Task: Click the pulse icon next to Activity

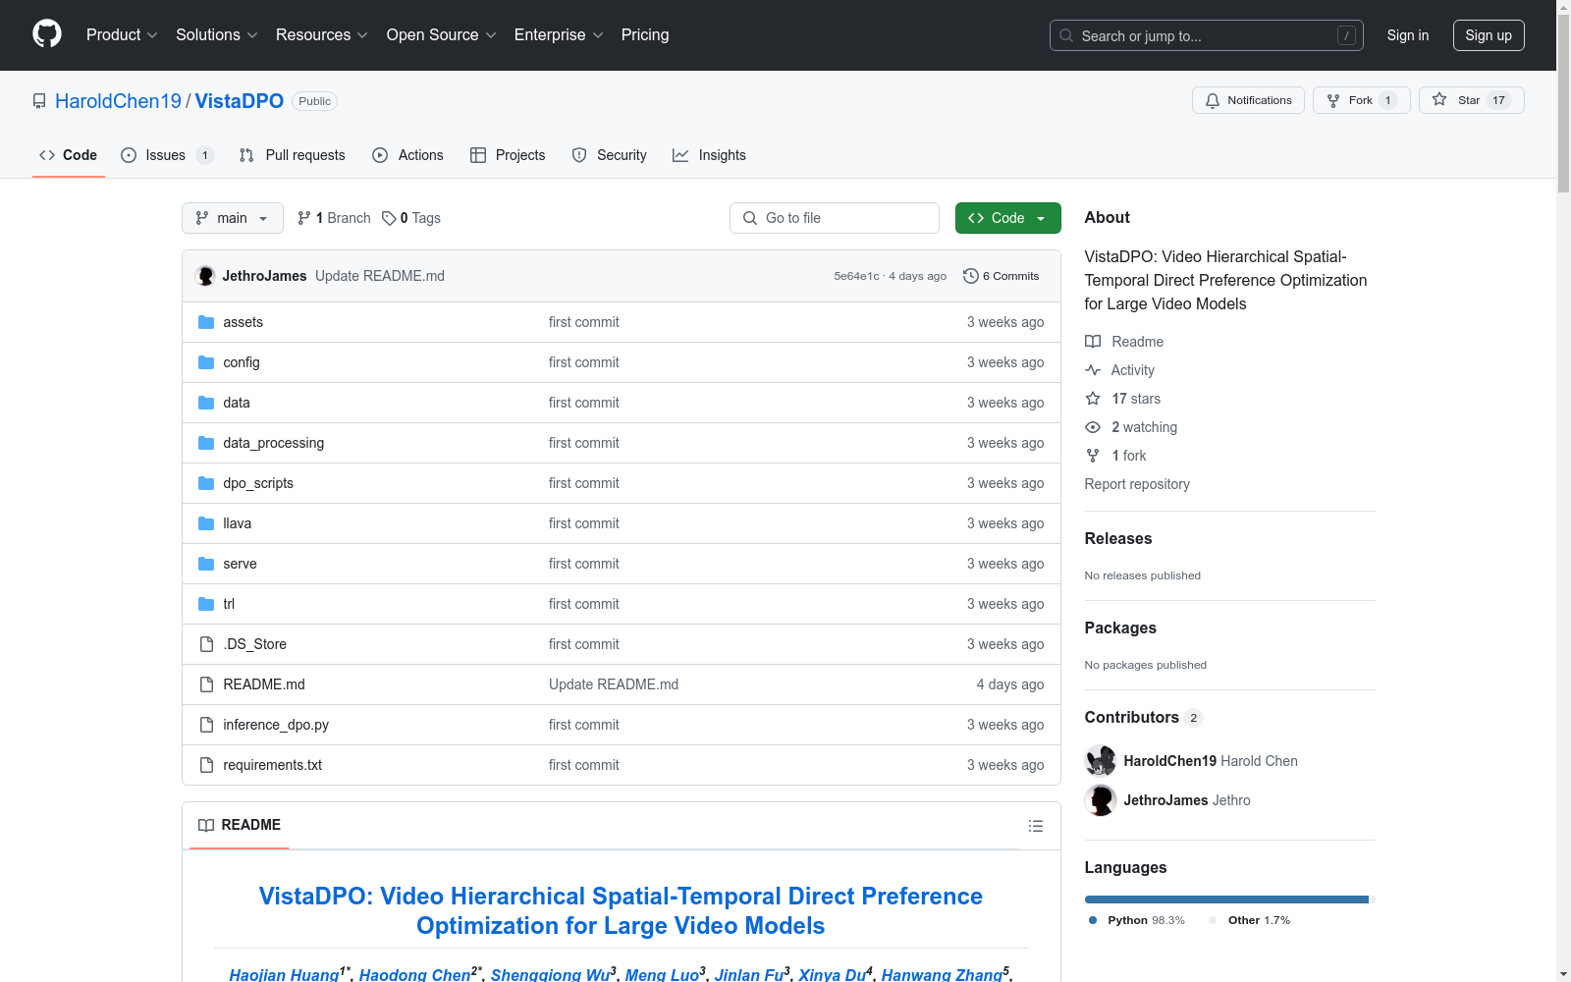Action: 1093,370
